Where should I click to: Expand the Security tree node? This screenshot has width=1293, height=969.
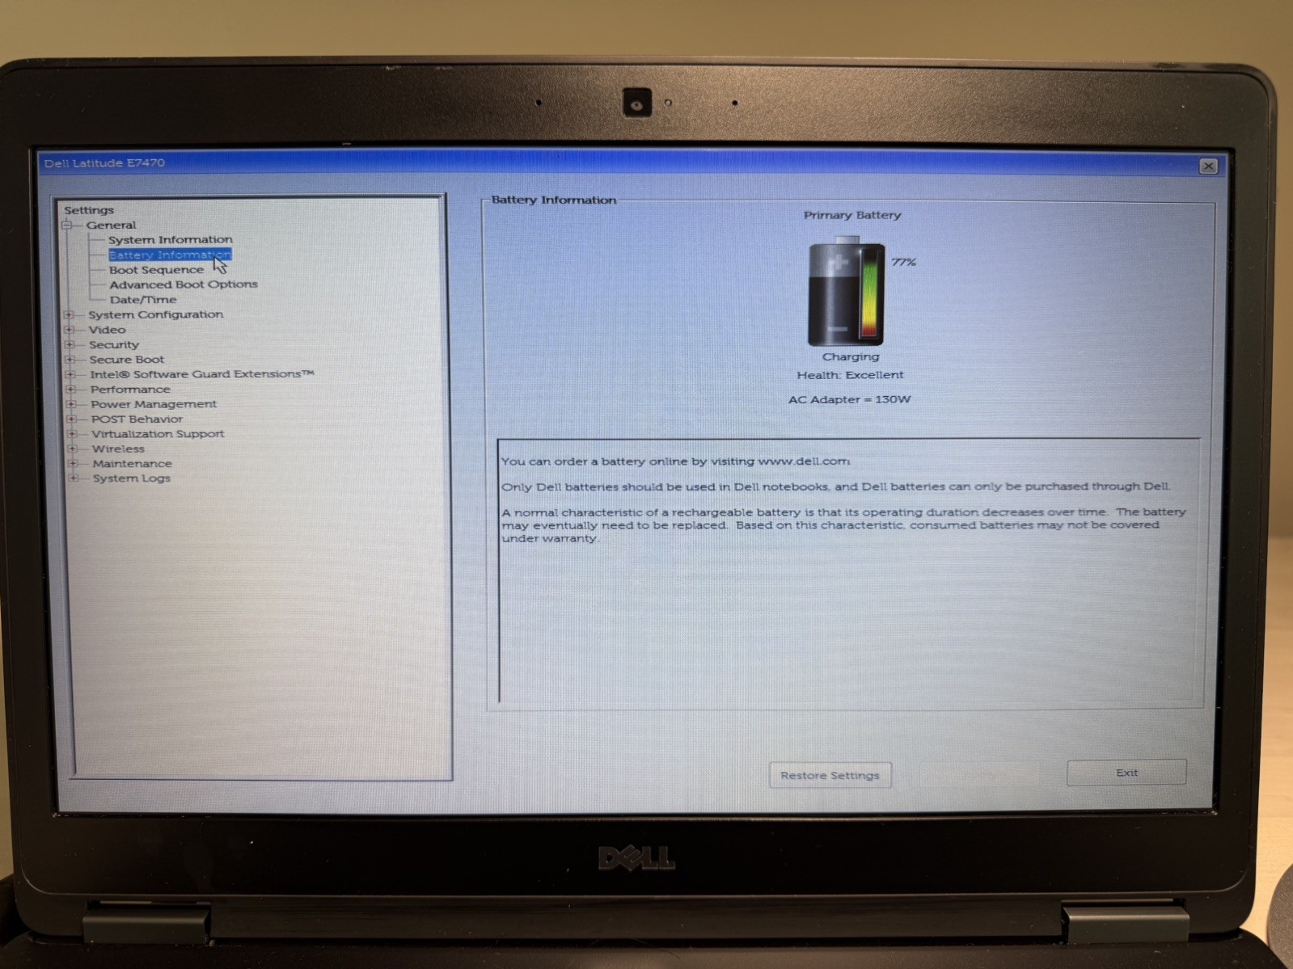70,345
